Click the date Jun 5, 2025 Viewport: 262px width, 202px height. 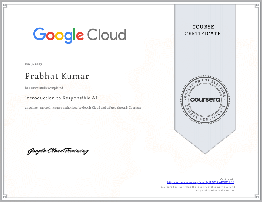pos(34,64)
